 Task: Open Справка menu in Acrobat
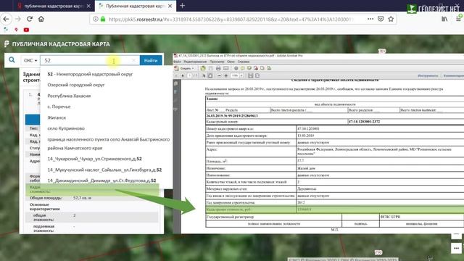pos(244,62)
